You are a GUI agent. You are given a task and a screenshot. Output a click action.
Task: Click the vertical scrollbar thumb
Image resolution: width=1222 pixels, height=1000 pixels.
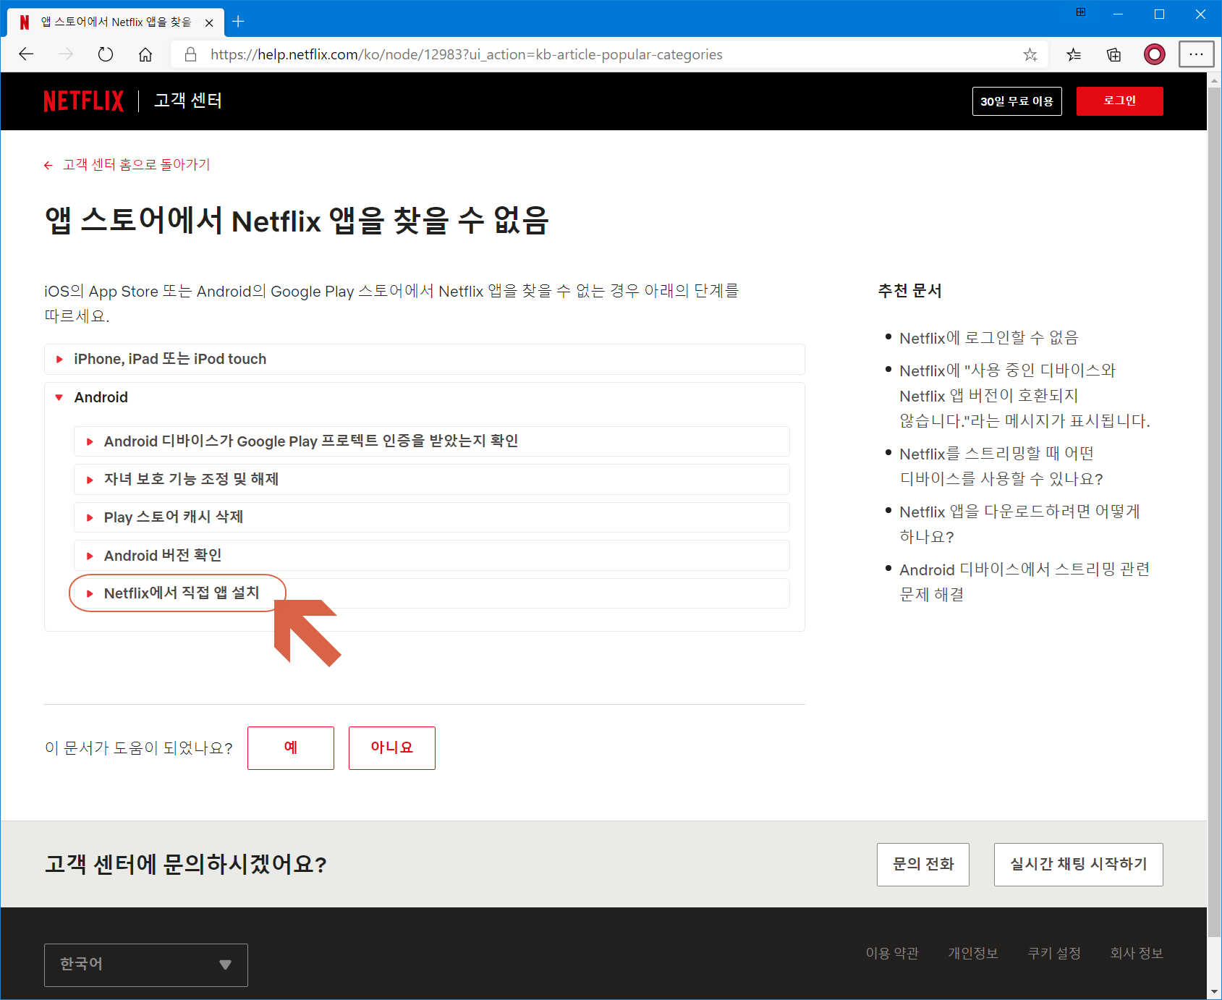point(1215,511)
